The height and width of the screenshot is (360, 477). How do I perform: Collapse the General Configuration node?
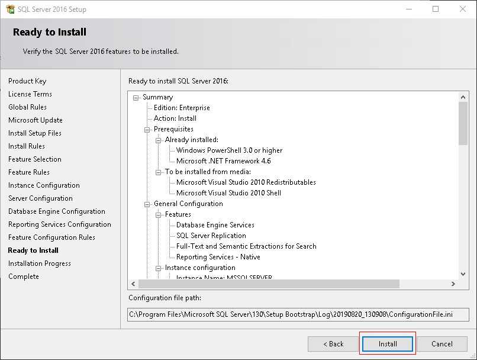click(x=147, y=204)
